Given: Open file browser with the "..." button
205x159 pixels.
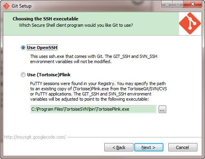Looking at the screenshot, I should point(162,109).
